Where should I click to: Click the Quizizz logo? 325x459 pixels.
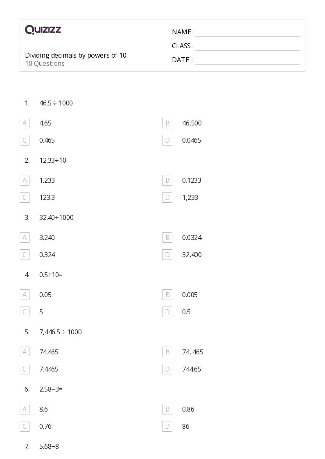43,29
